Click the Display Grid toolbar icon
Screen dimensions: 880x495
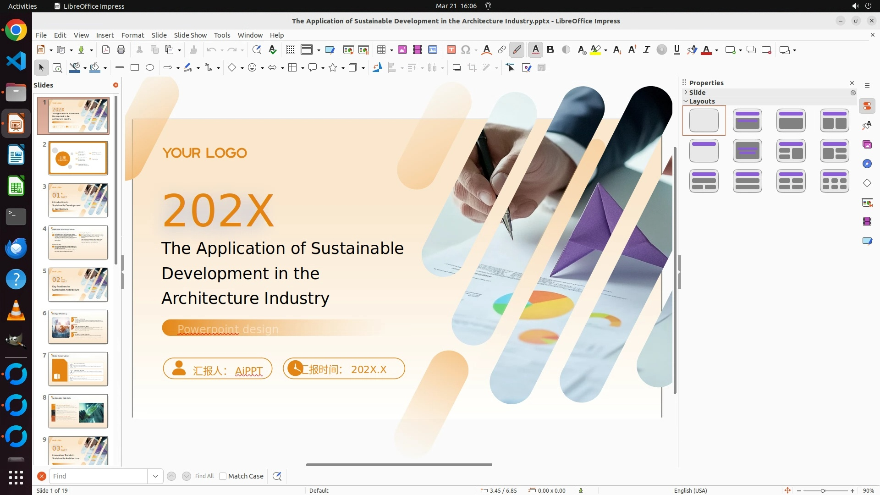pos(290,50)
